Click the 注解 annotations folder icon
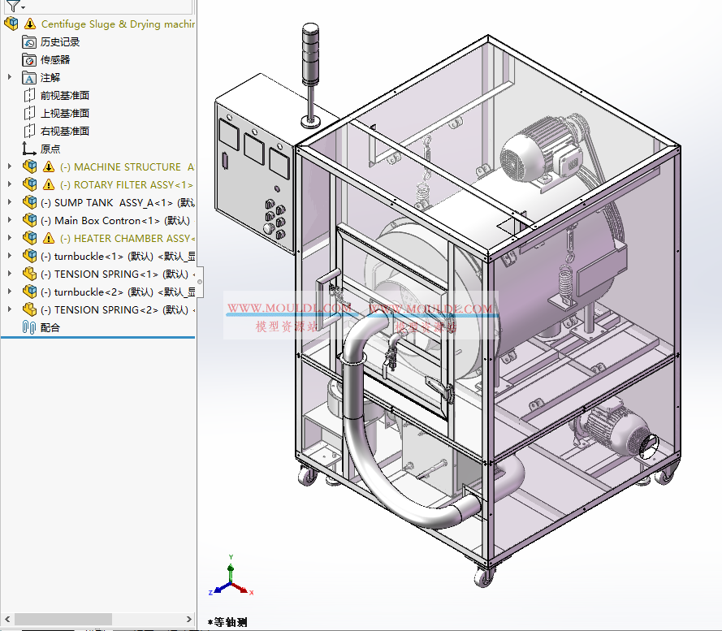This screenshot has width=722, height=631. pyautogui.click(x=30, y=77)
